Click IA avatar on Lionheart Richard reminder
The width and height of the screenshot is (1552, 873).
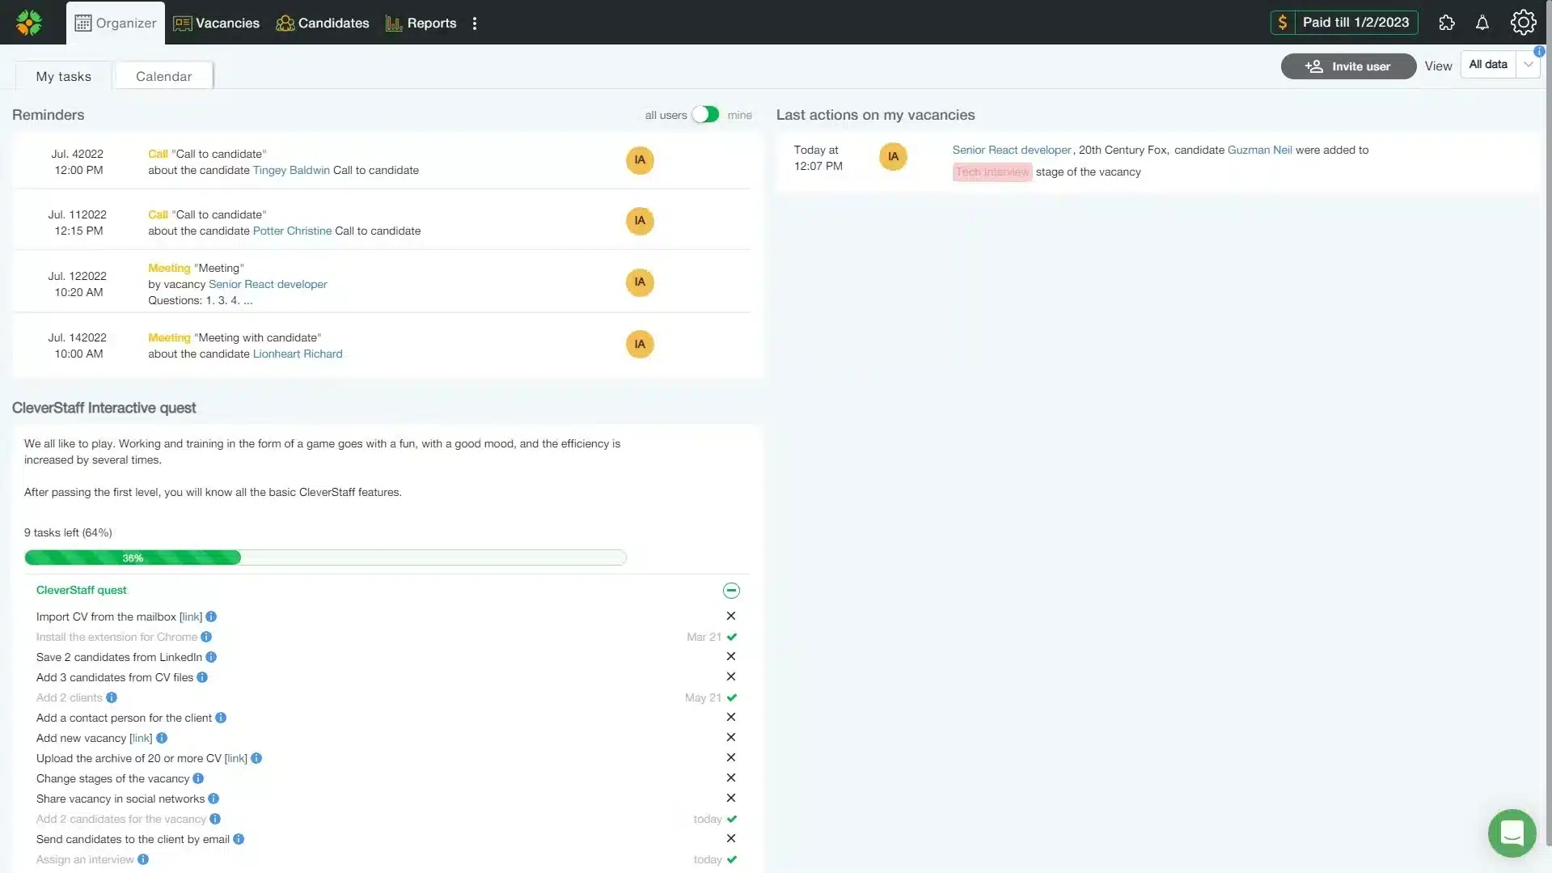click(639, 345)
